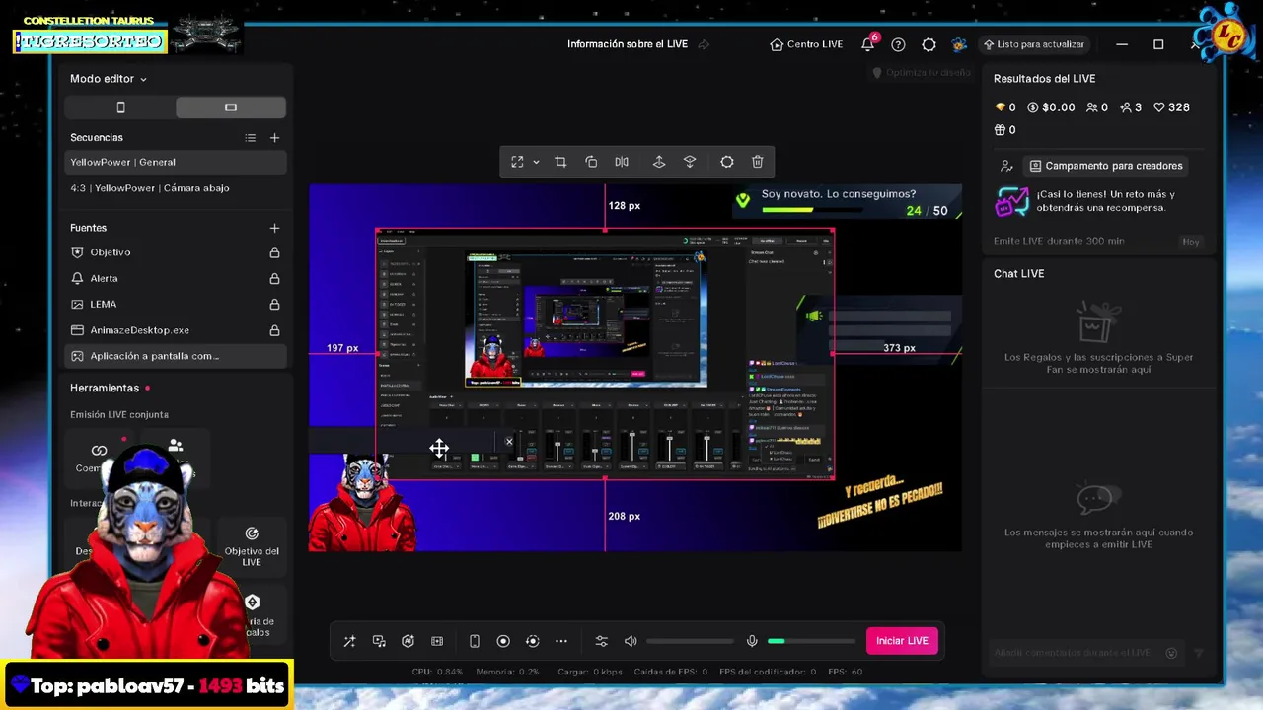The width and height of the screenshot is (1263, 710).
Task: Click the FPS: 60 status text
Action: 846,672
